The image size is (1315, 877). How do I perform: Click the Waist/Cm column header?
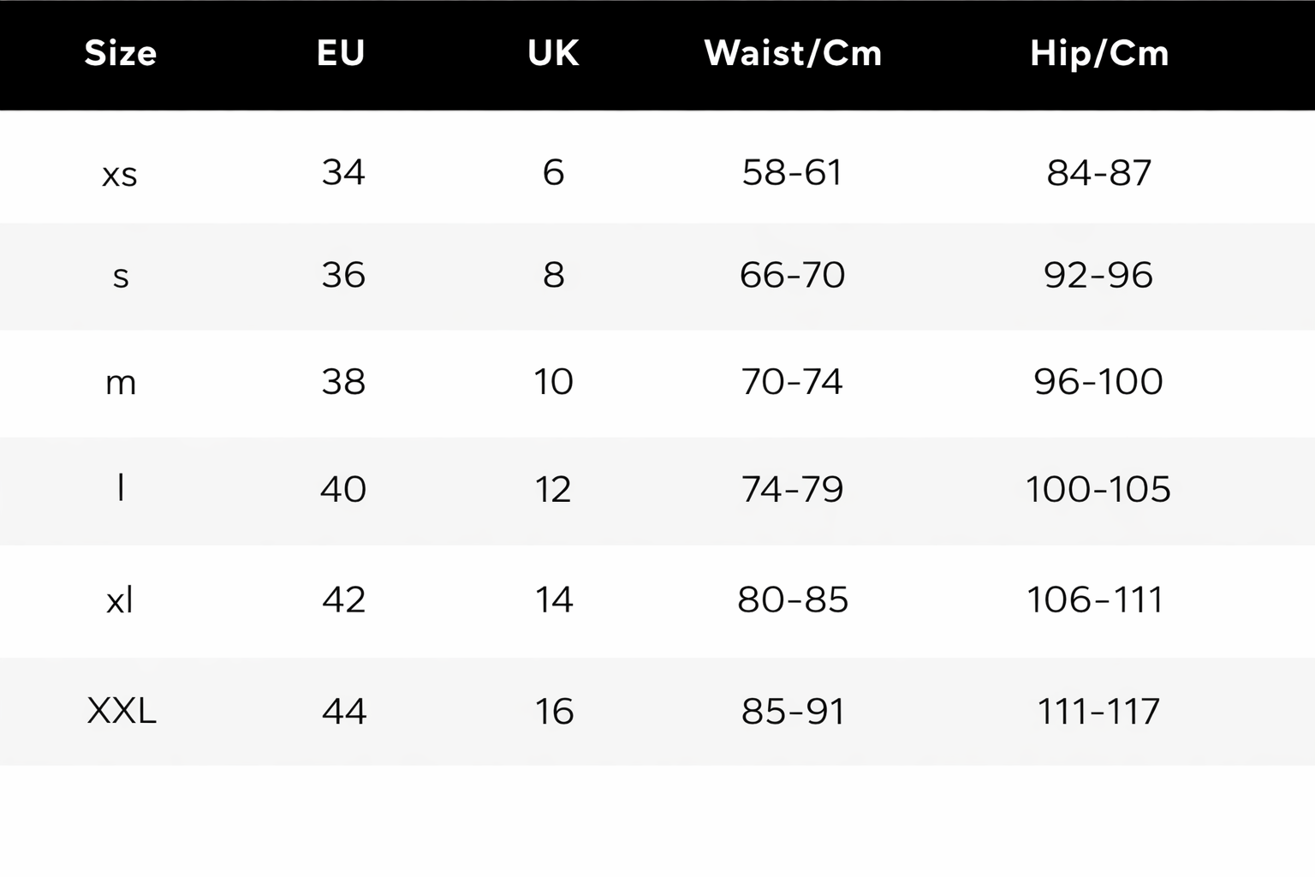coord(793,53)
